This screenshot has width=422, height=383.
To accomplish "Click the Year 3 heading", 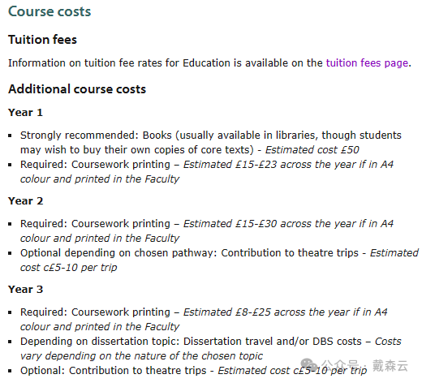I will [x=25, y=290].
